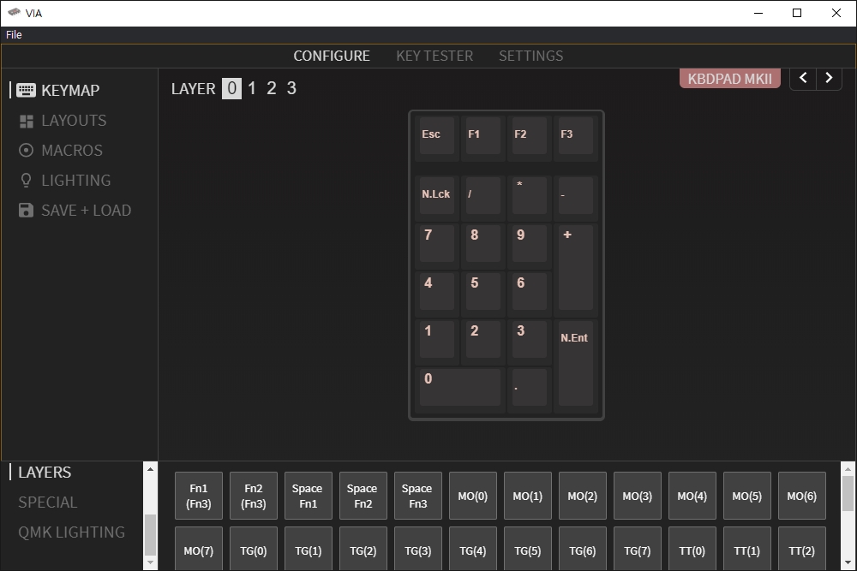Image resolution: width=857 pixels, height=571 pixels.
Task: Select the N.Ent key on the keypad
Action: [576, 366]
